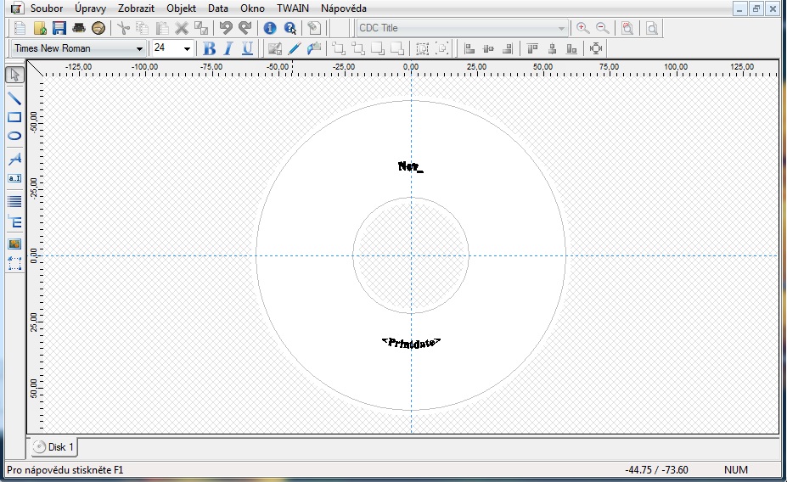Open the Times New Roman font dropdown
The width and height of the screenshot is (787, 482).
[x=139, y=48]
